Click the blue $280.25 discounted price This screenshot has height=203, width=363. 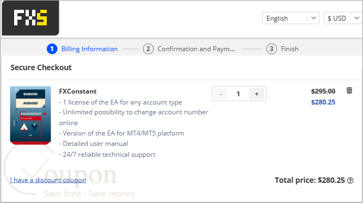323,102
